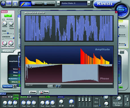Click the zoom out minus icon
130x108 pixels.
[57, 86]
